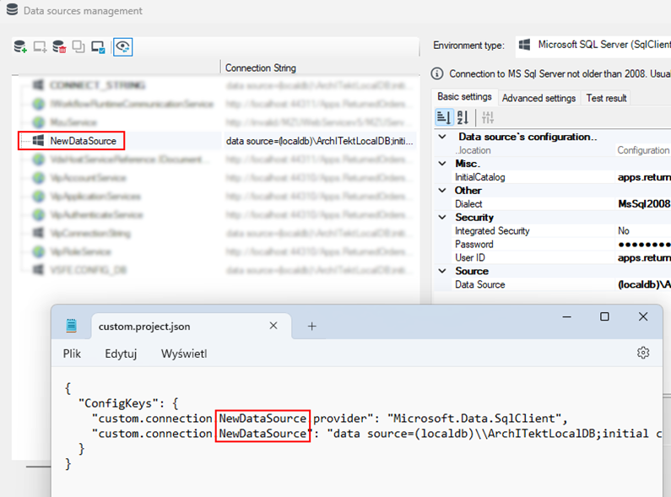Switch to the Basic settings tab
Image resolution: width=671 pixels, height=497 pixels.
[464, 97]
